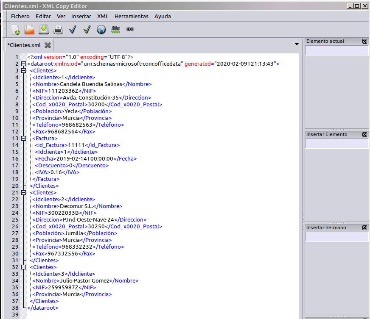Close the Clientes.xml tab

coord(48,45)
